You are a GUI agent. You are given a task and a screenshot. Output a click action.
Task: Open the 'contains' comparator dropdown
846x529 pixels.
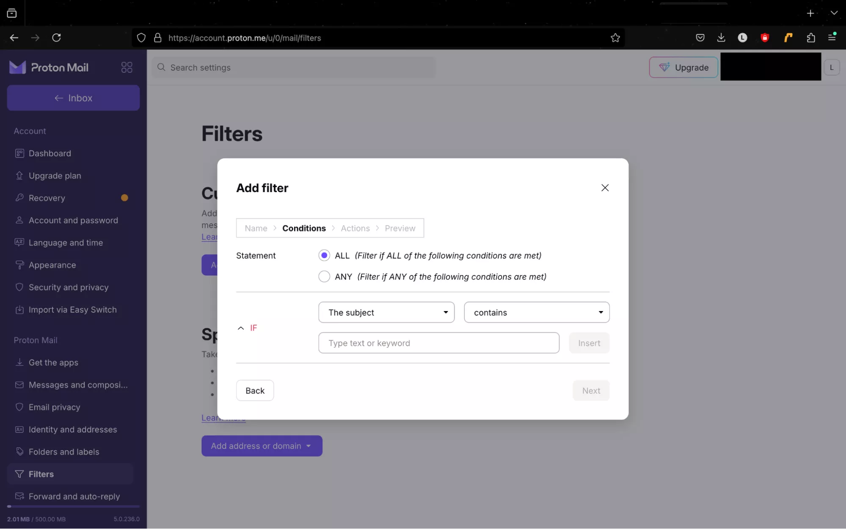coord(536,312)
